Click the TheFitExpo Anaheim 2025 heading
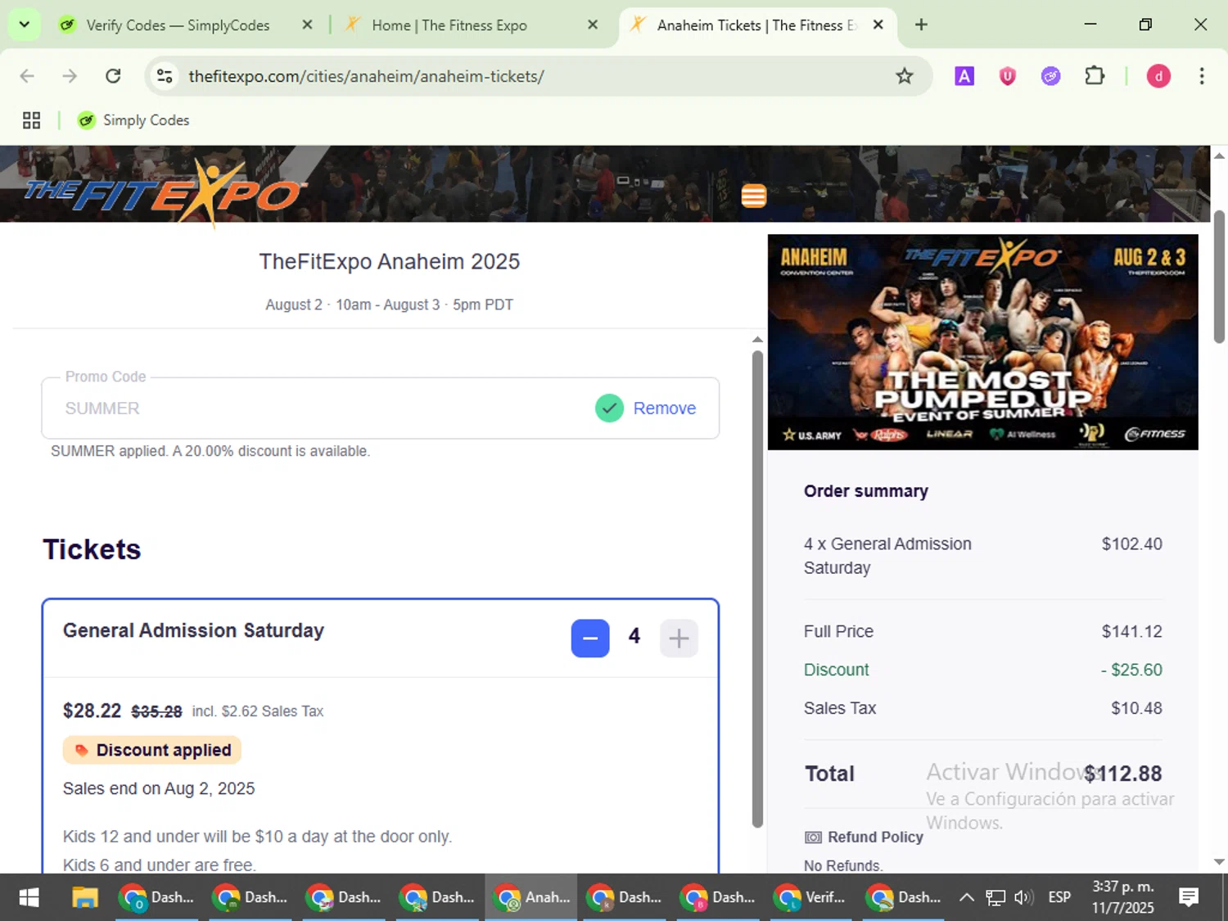 [389, 261]
